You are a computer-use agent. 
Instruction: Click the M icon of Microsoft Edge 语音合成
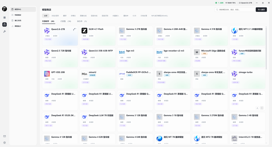click(x=197, y=52)
